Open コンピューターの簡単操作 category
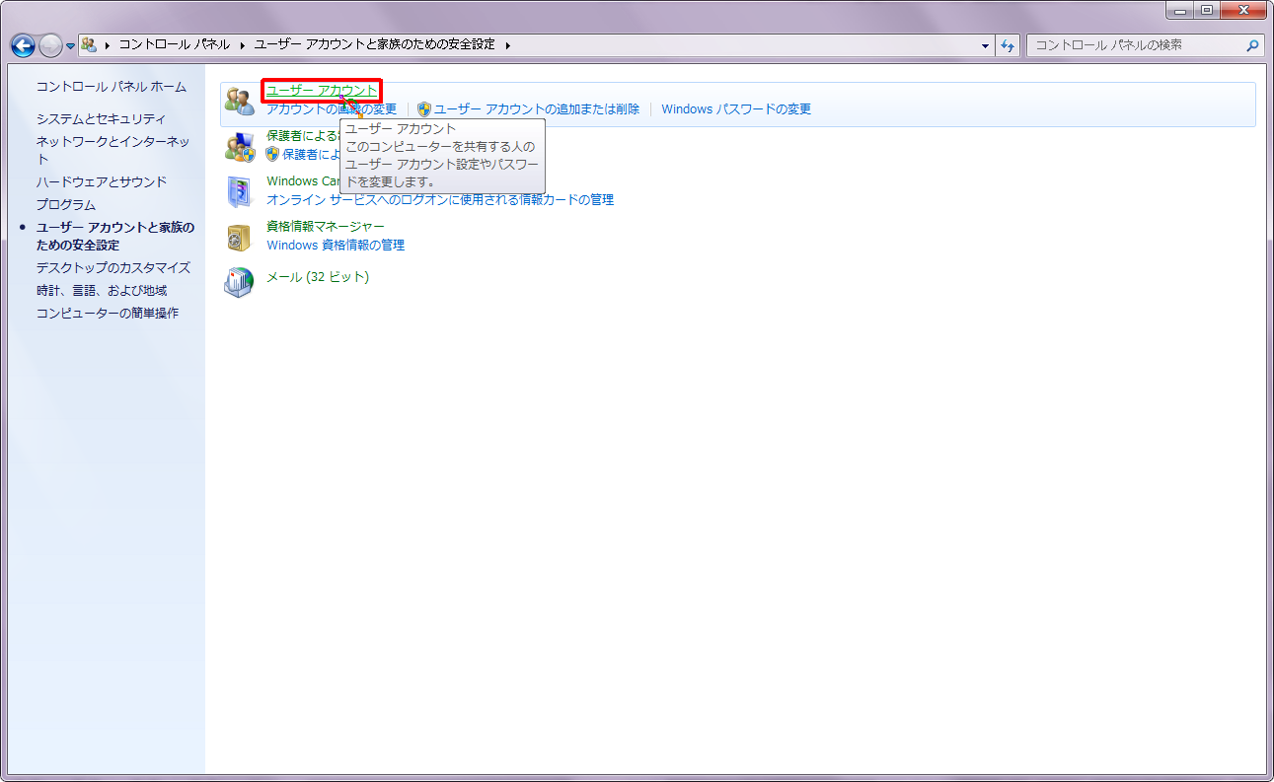1274x782 pixels. tap(108, 314)
